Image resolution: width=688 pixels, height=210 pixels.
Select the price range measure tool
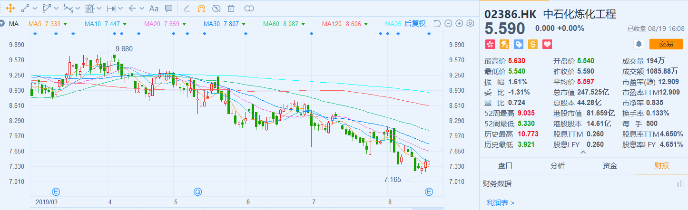pos(111,8)
